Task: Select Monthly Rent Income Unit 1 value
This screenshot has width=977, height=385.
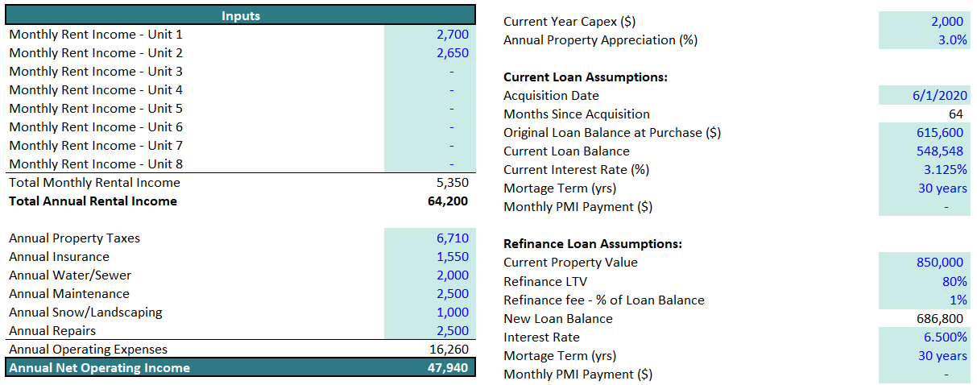Action: tap(429, 35)
